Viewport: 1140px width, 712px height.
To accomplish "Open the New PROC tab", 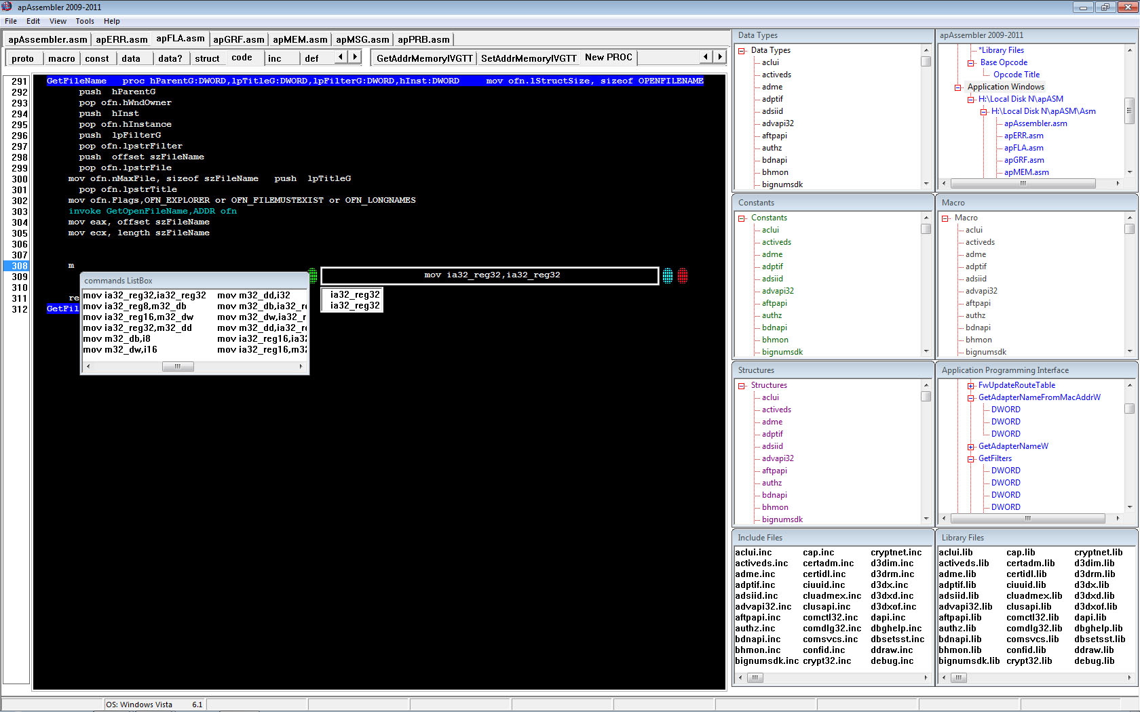I will pyautogui.click(x=608, y=58).
